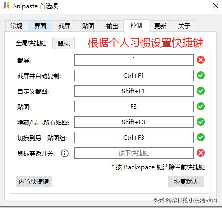Click the info icon next to 鼠标穿透开关
The width and height of the screenshot is (222, 208).
(x=65, y=153)
